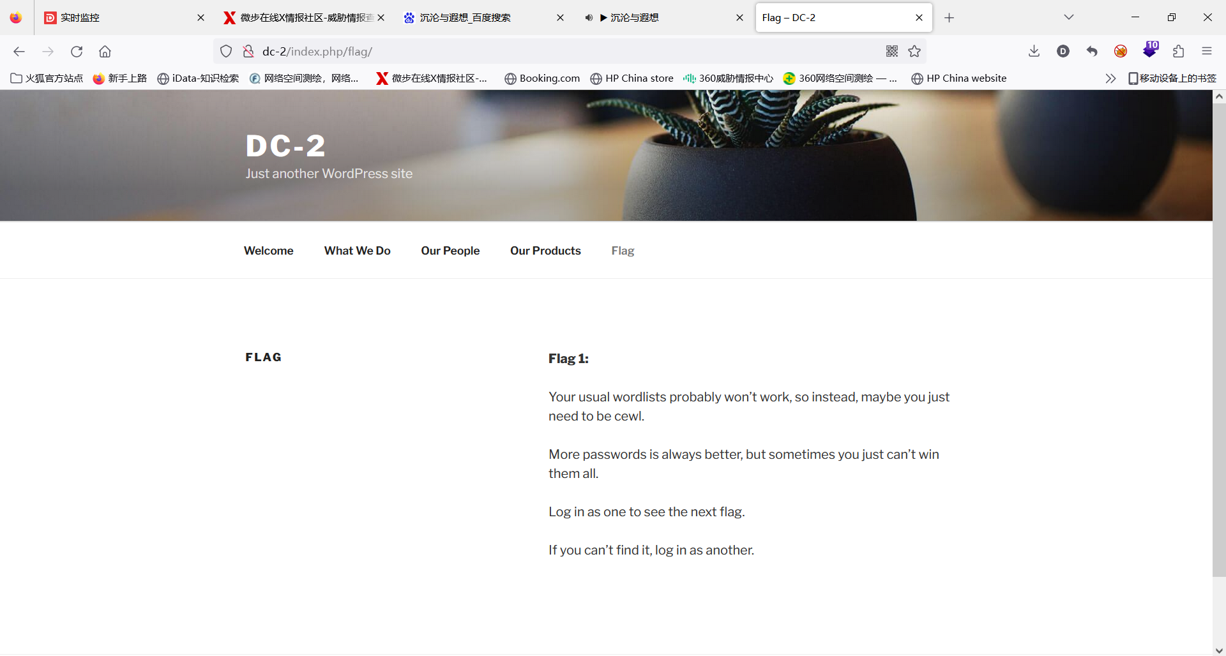Open the downloads panel
Screen dimensions: 1226x656
1034,52
